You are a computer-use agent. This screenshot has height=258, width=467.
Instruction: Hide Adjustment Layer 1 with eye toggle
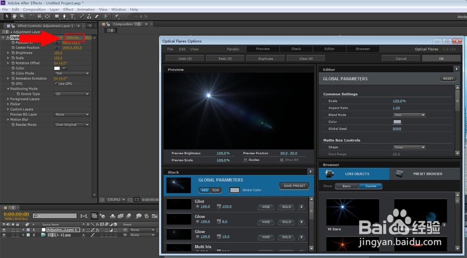coord(4,230)
